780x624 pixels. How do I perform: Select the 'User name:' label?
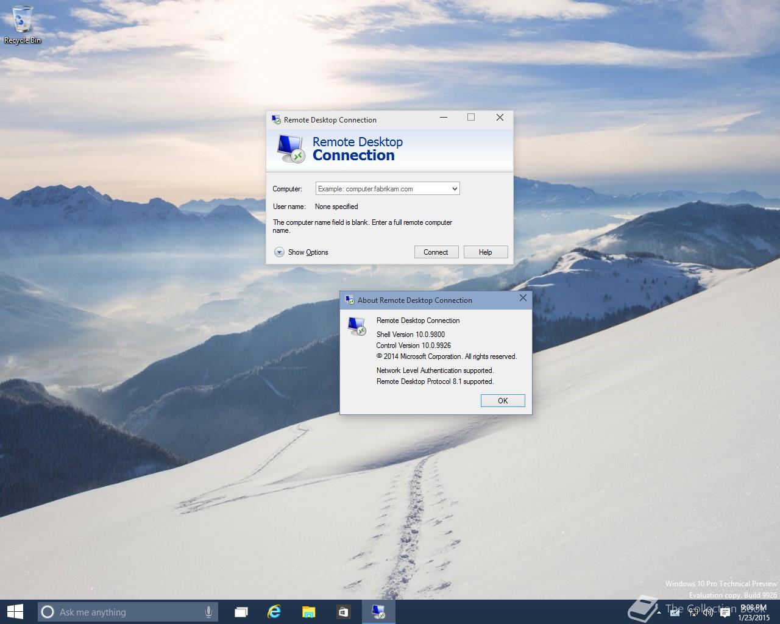[289, 207]
